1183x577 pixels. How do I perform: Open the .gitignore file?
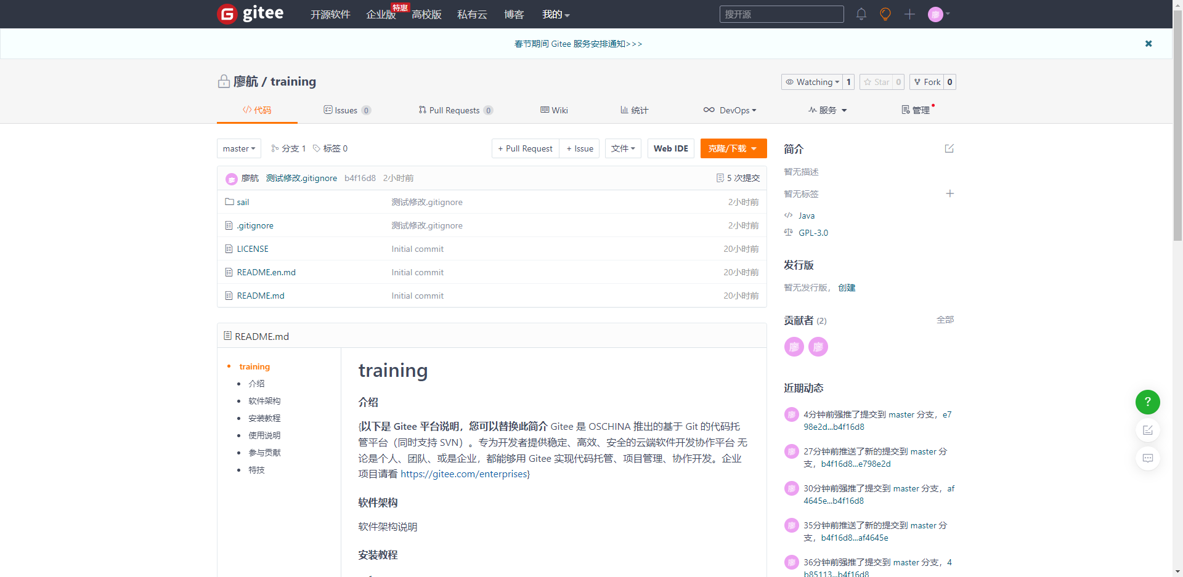pos(255,225)
